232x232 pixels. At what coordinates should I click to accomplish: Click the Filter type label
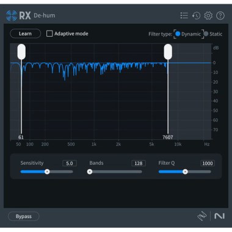161,34
